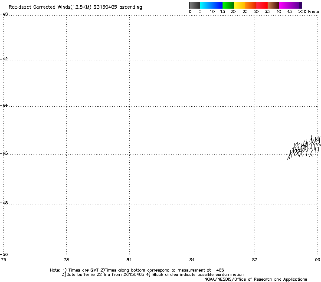321x282 pixels.
Task: Click the '10' legend scale label
Action: (x=212, y=12)
